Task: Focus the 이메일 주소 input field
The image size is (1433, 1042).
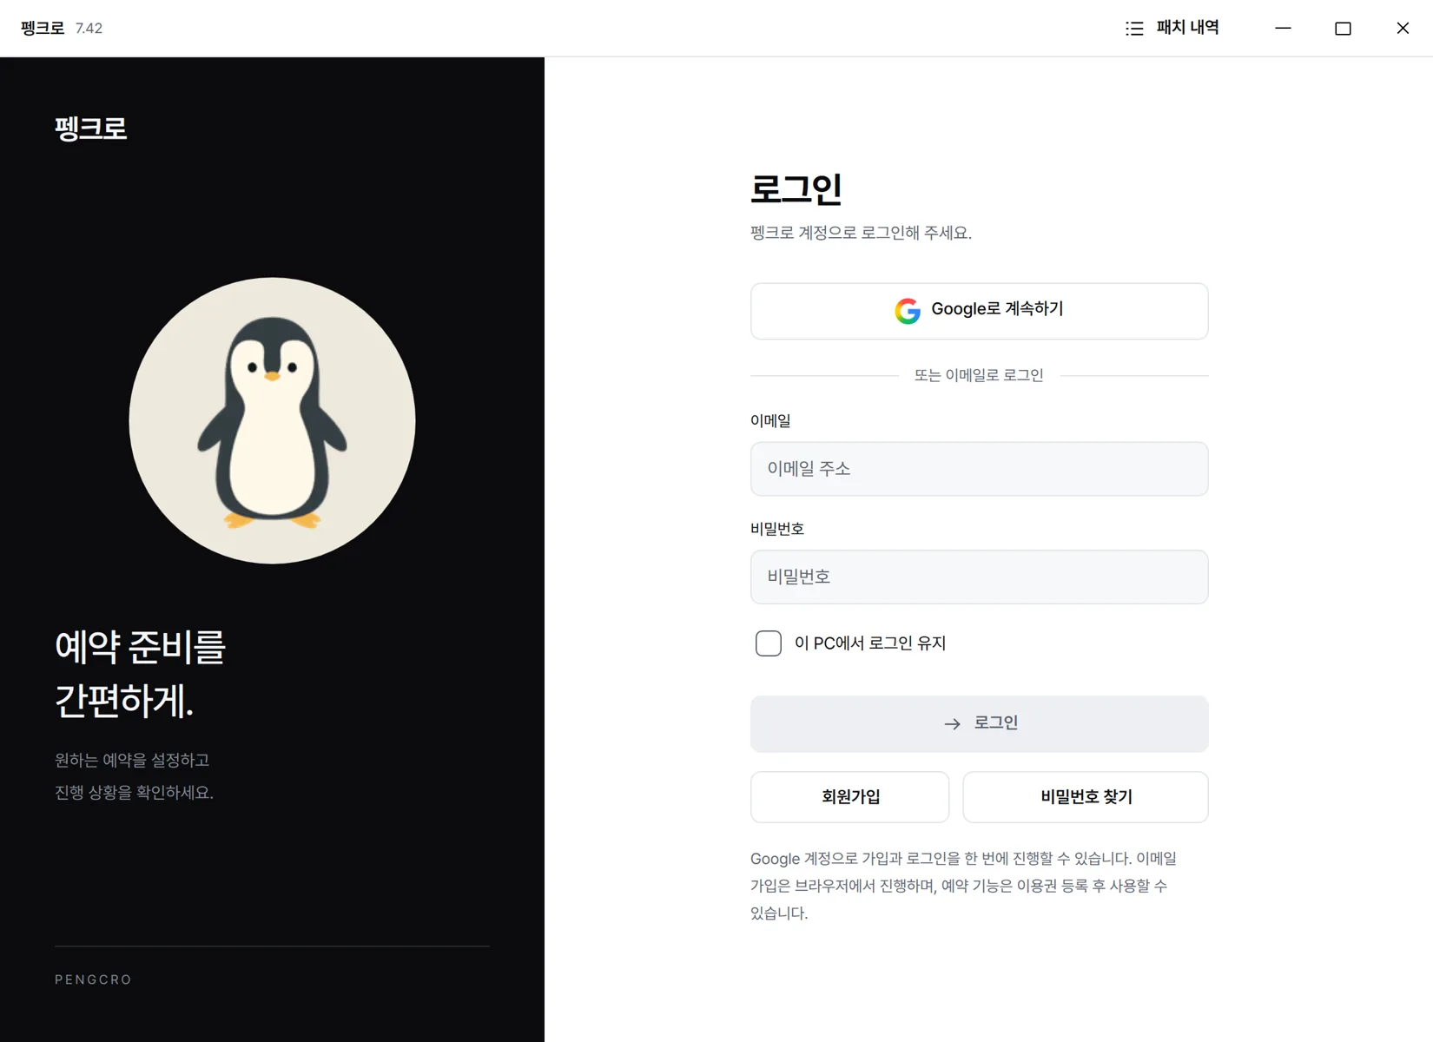Action: [979, 469]
